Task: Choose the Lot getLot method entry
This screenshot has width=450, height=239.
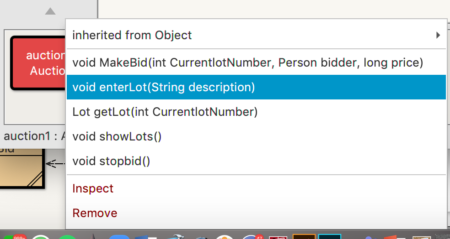Action: point(165,112)
